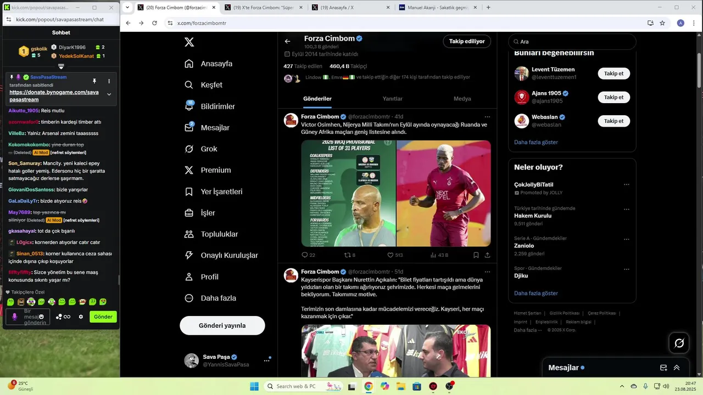This screenshot has height=395, width=703.
Task: Open Chrome from the taskbar
Action: point(369,386)
